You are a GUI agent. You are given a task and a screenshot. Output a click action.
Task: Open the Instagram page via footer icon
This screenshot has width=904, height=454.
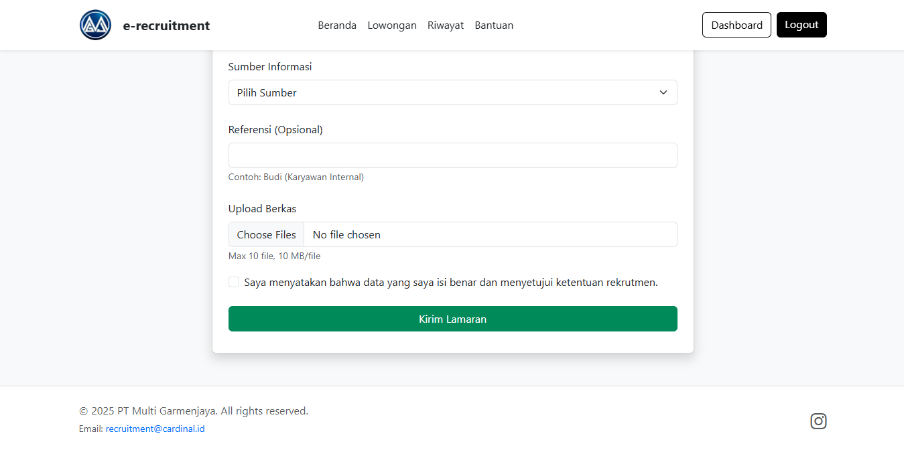818,421
